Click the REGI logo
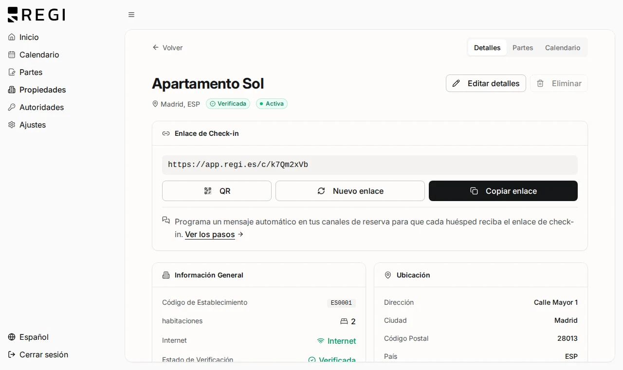623x370 pixels. pos(37,15)
